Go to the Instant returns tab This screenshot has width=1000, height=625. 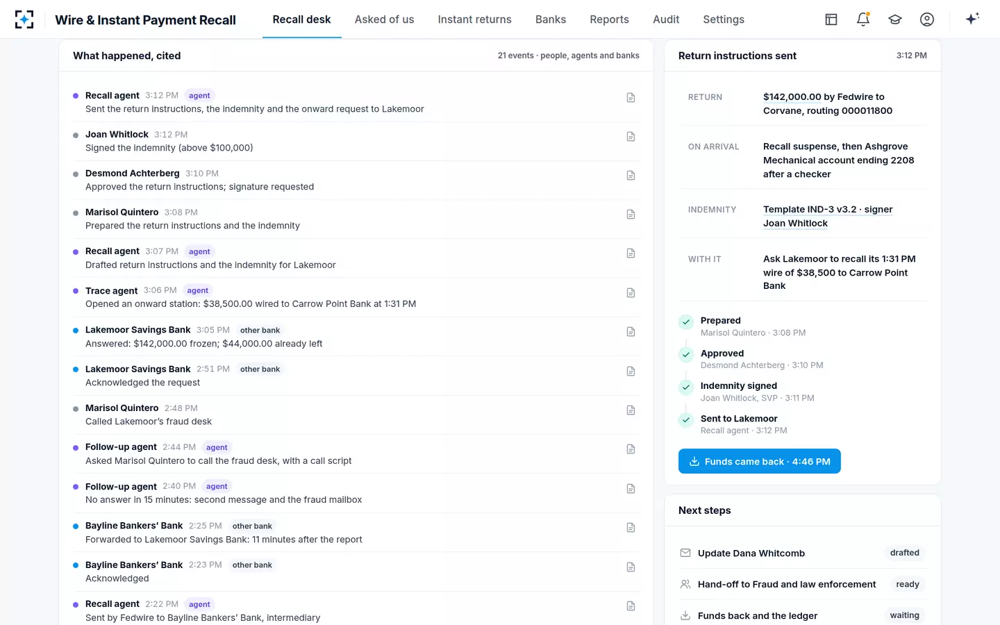(474, 19)
